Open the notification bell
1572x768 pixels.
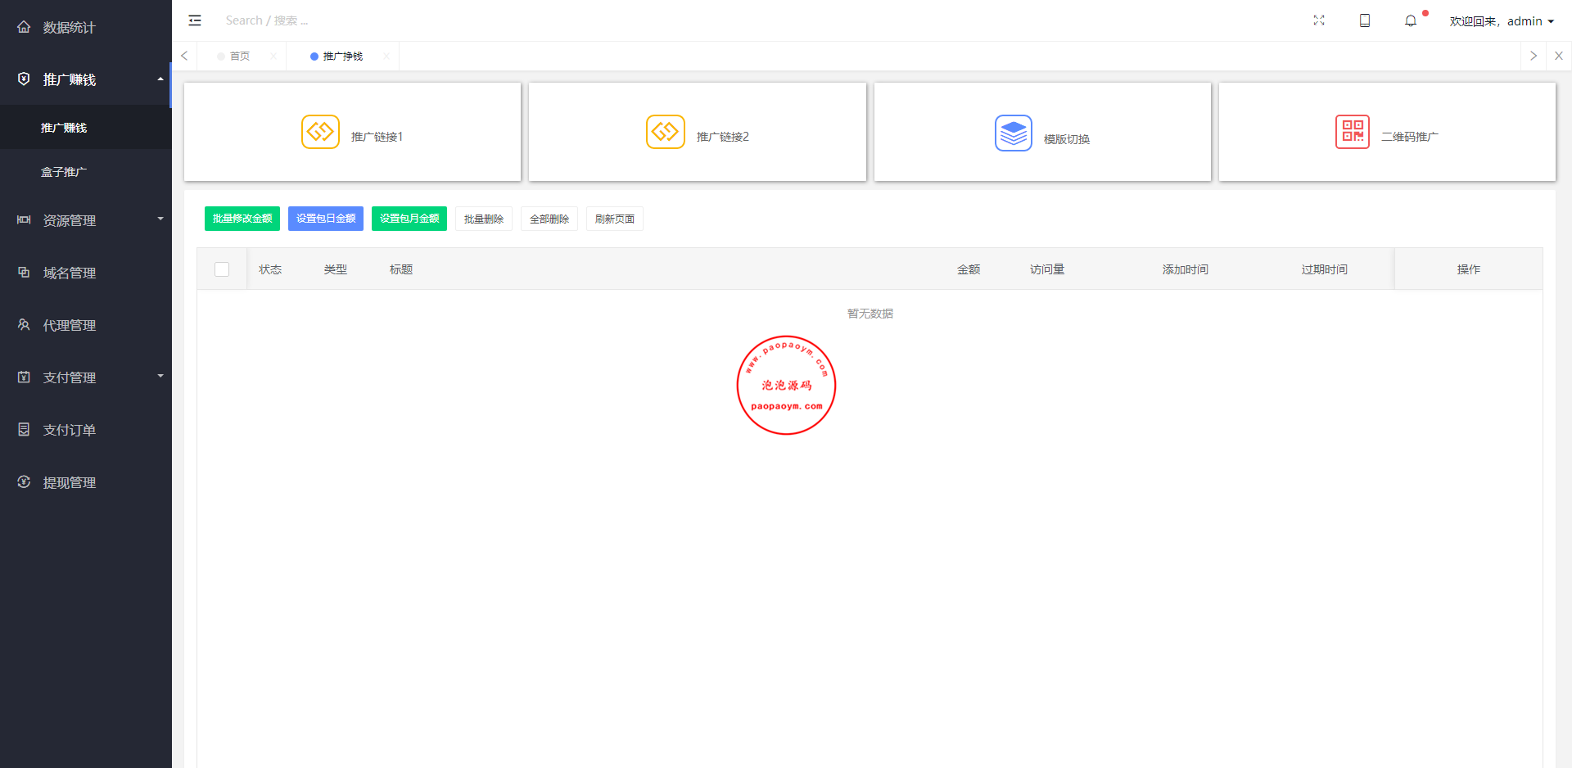coord(1410,21)
